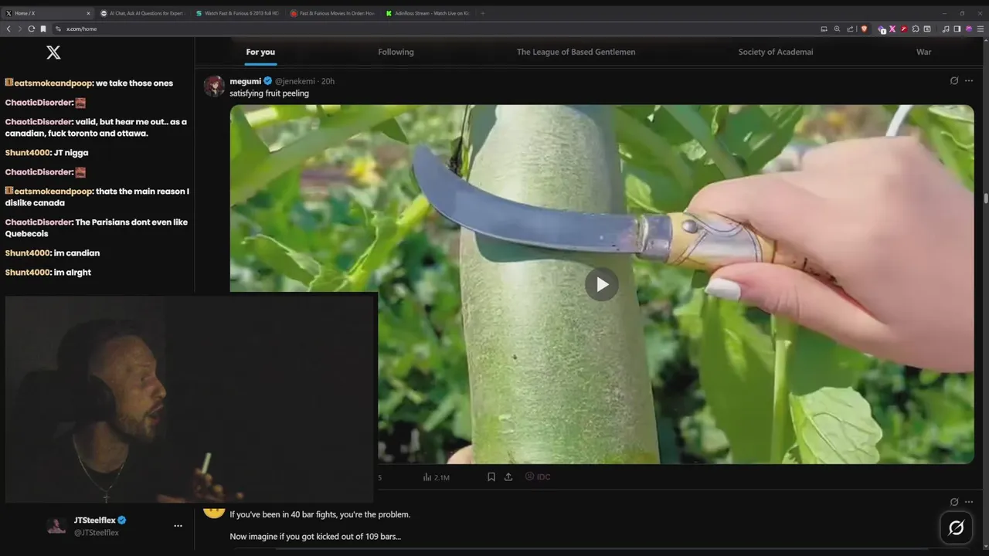989x556 pixels.
Task: Click the page vertical scrollbar thumb
Action: point(986,198)
